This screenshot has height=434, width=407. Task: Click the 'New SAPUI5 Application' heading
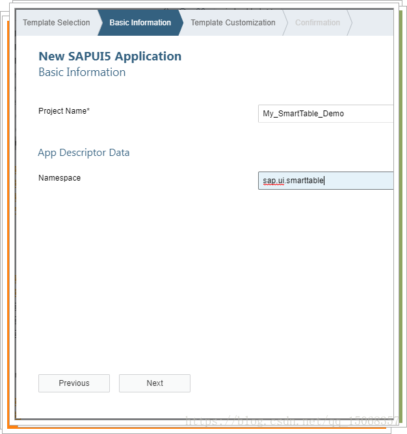[x=110, y=56]
